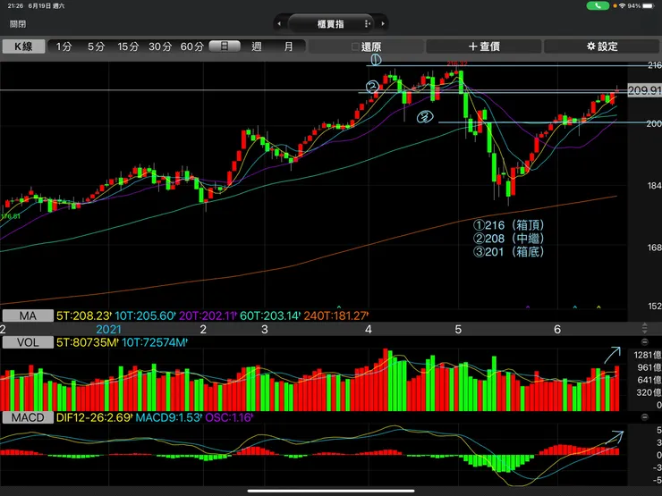Tap the 櫃買指 title button
662x496 pixels.
330,24
